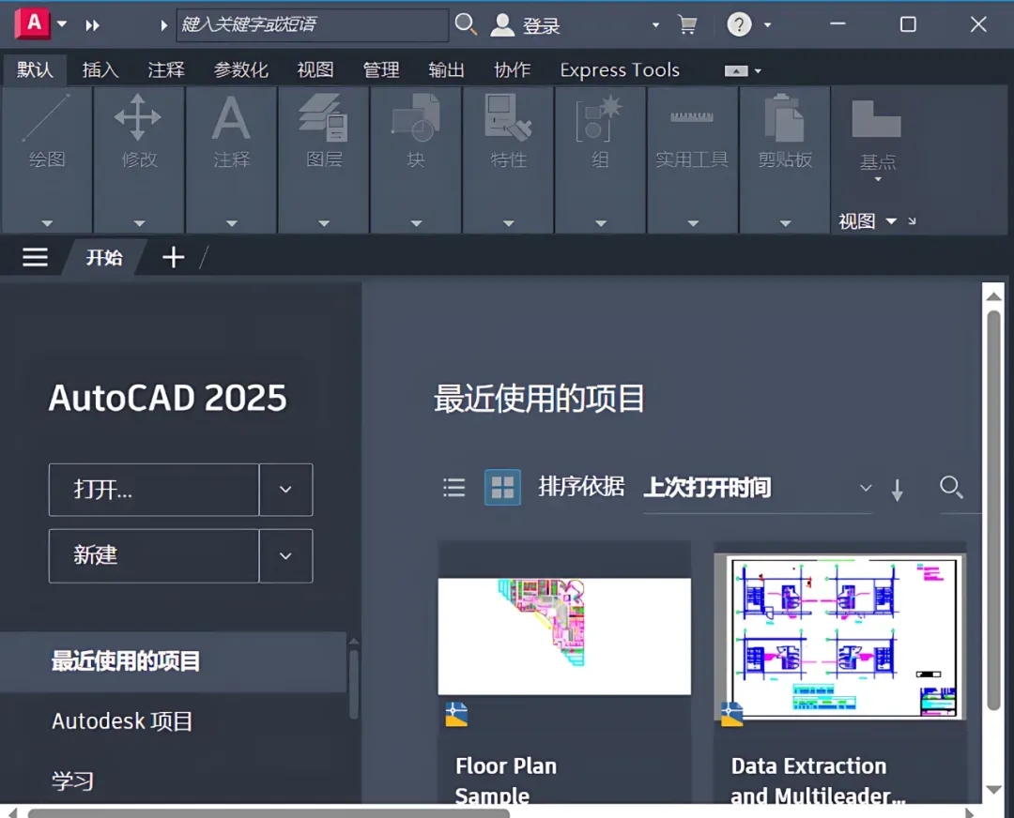
Task: Click the 注释 text panel icon
Action: (x=231, y=117)
